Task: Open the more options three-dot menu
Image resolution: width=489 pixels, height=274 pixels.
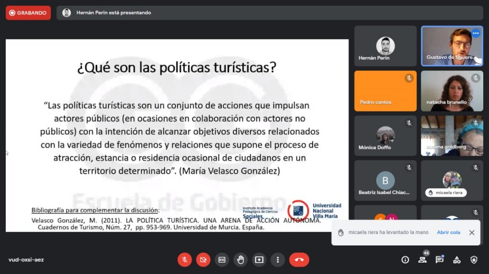Action: [277, 260]
